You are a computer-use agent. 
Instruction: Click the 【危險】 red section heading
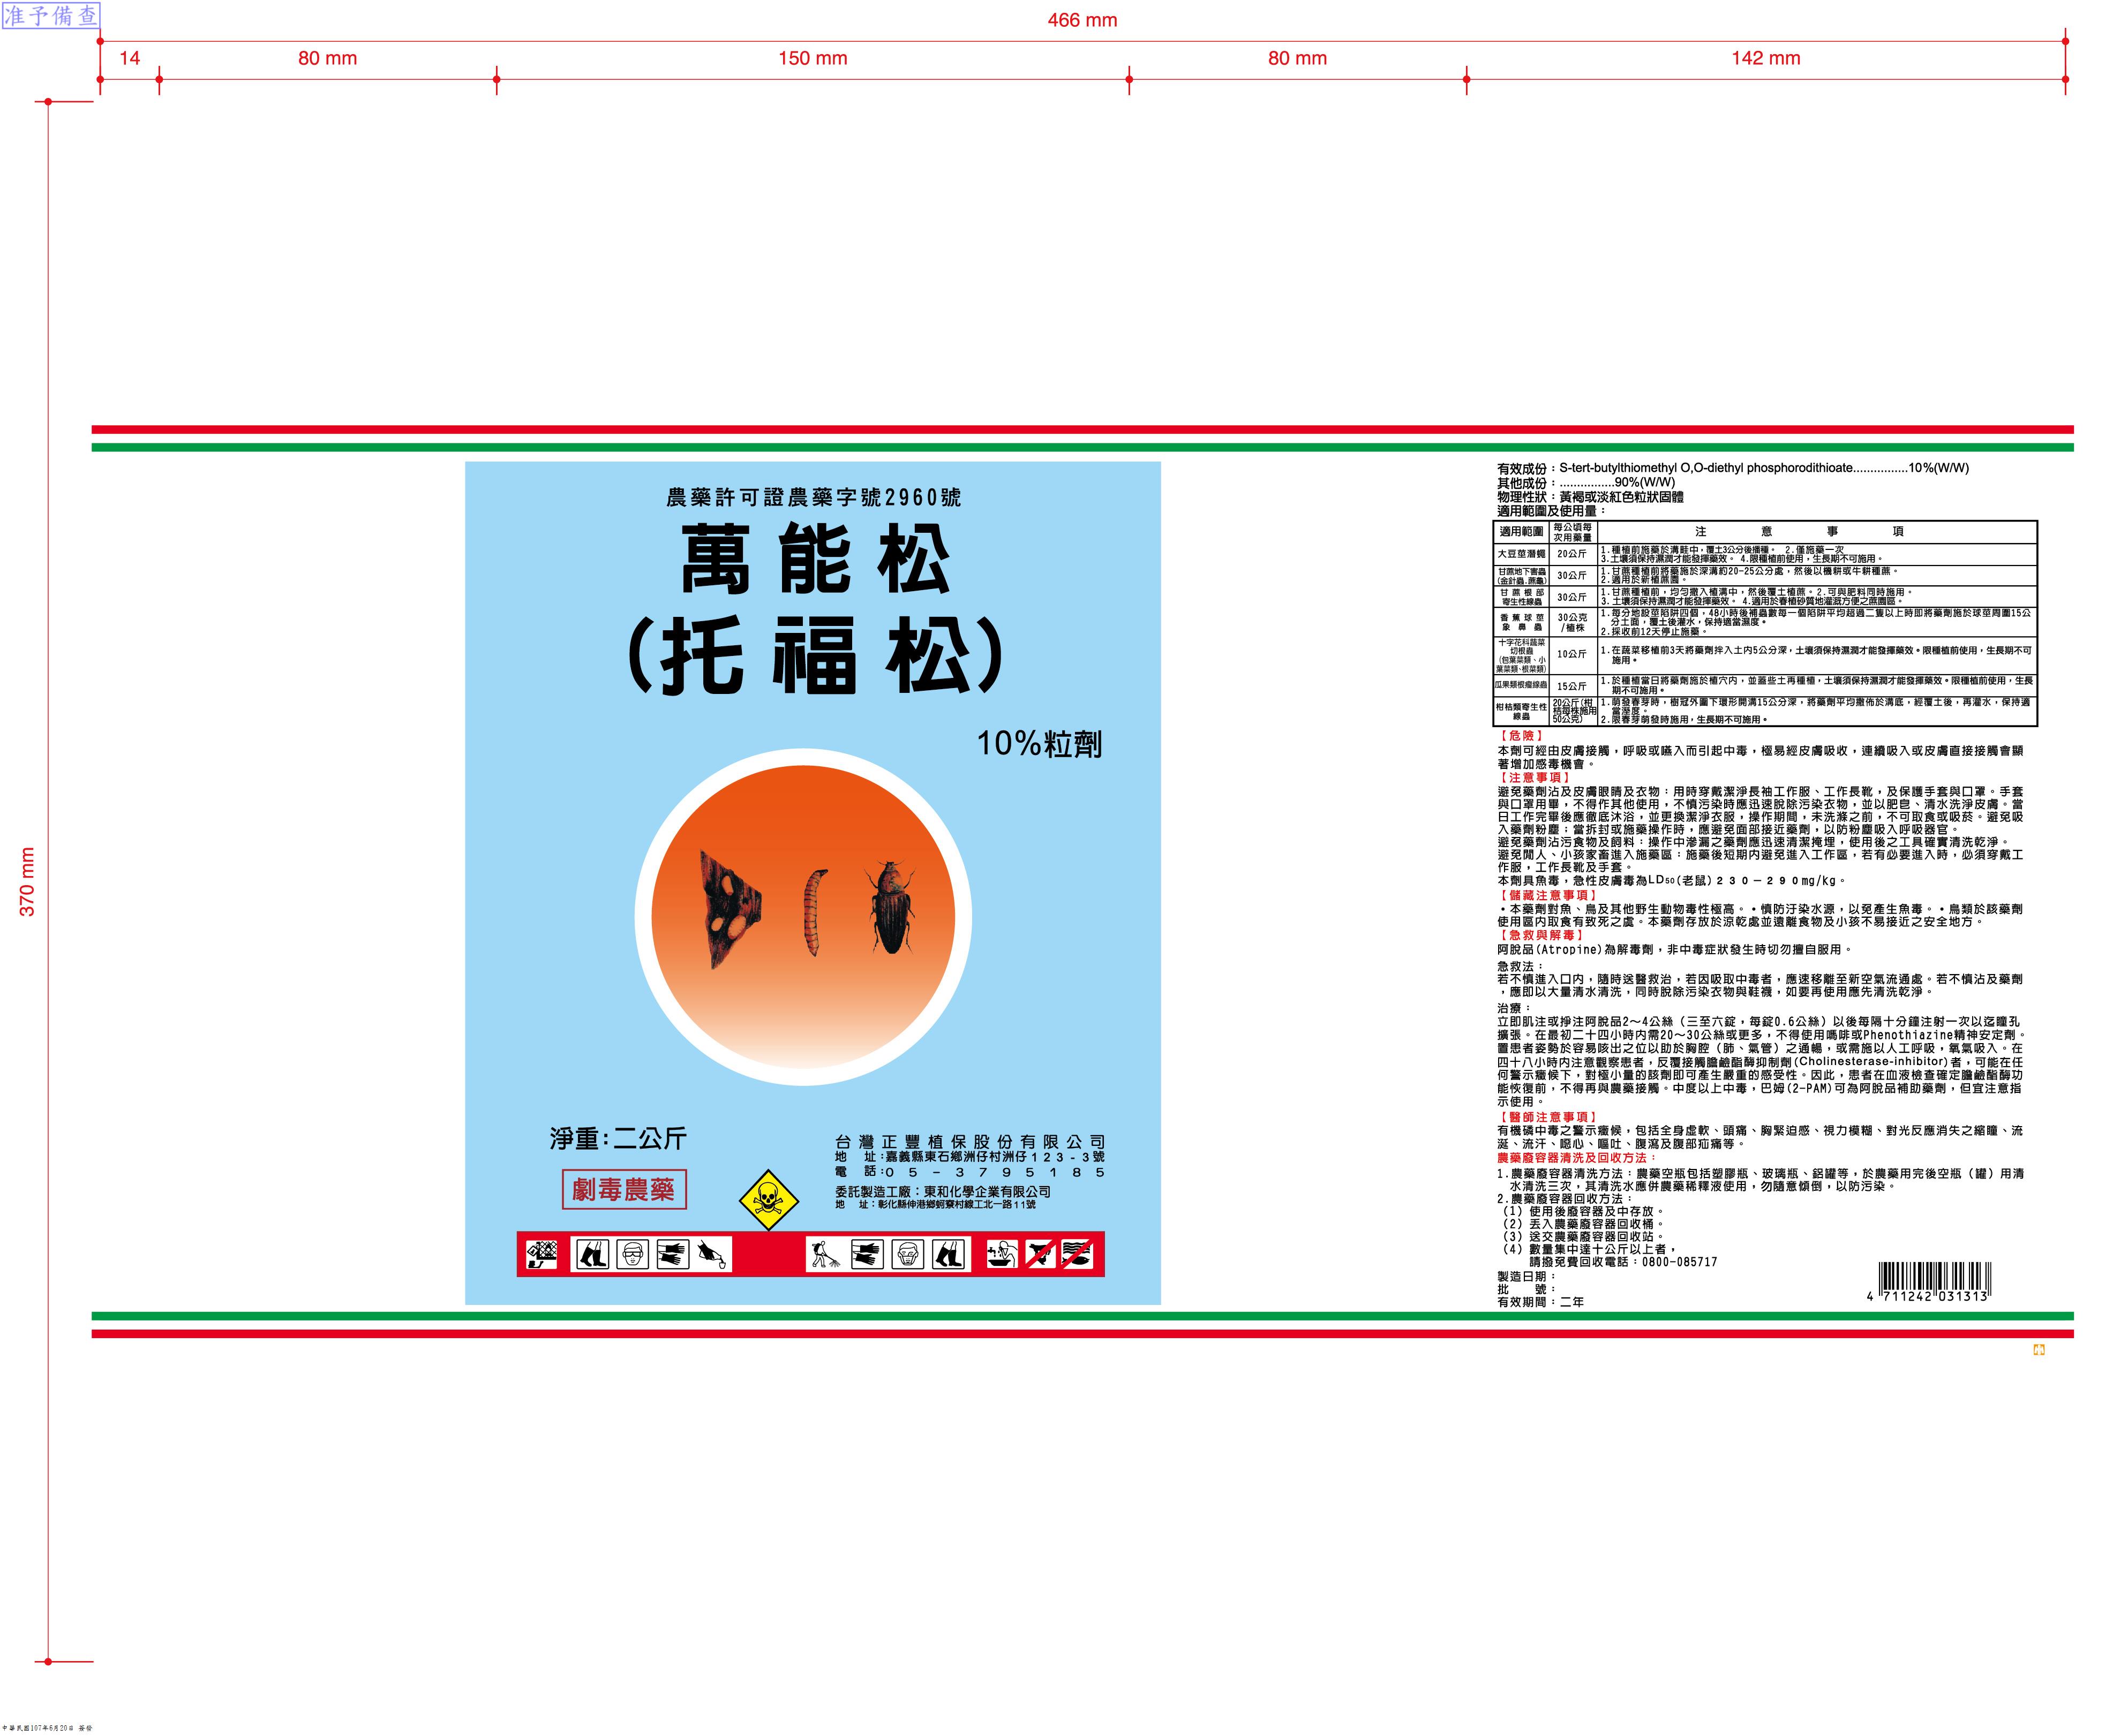tap(1521, 735)
